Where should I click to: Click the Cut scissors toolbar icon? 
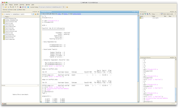click(8, 7)
